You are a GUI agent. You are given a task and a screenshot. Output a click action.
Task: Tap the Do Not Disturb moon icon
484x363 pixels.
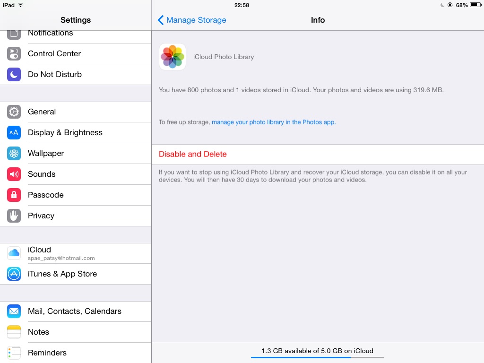(x=14, y=74)
